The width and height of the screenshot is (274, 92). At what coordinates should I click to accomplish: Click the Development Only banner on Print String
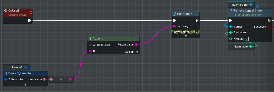point(186,32)
